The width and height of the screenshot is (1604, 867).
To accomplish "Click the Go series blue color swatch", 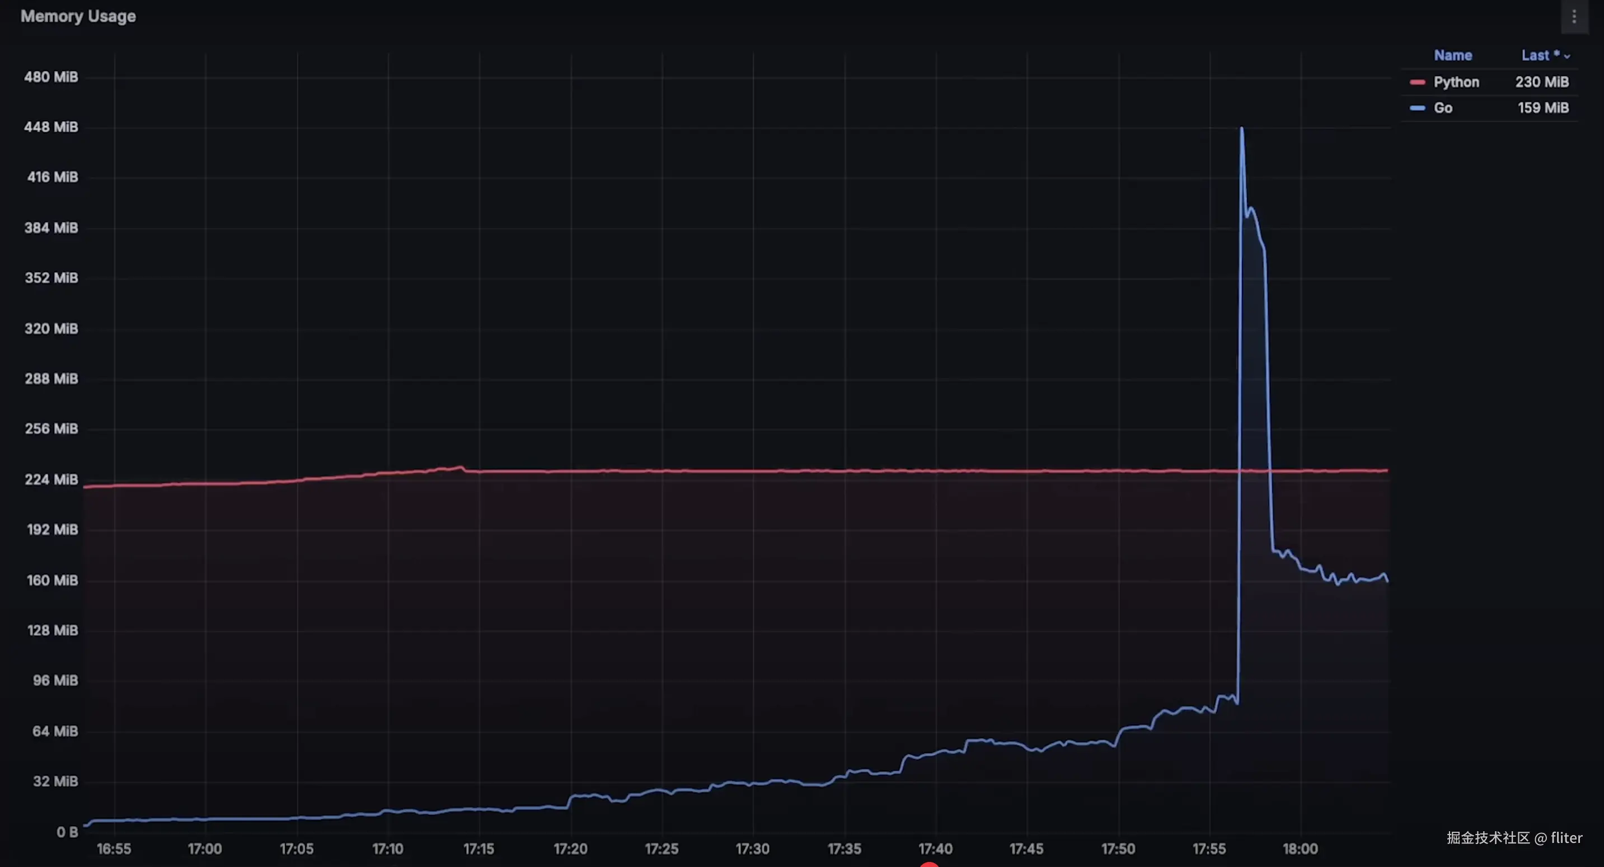I will click(1417, 109).
